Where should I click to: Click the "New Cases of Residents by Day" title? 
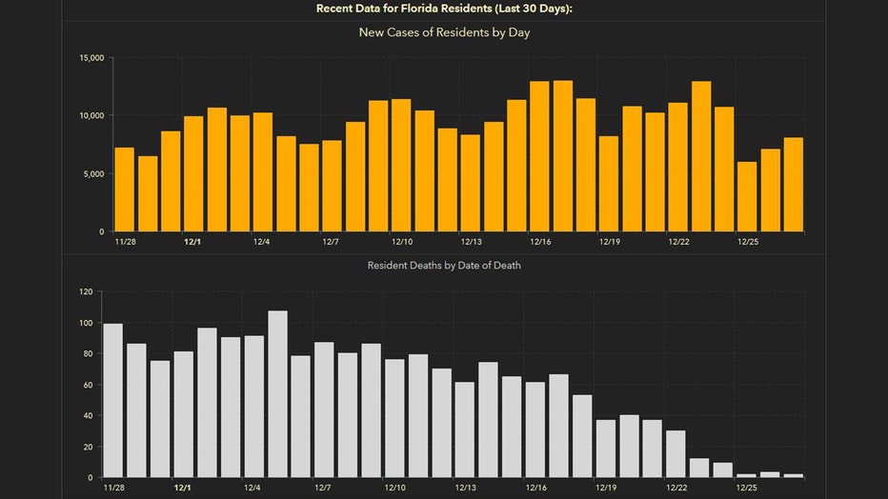[x=444, y=33]
